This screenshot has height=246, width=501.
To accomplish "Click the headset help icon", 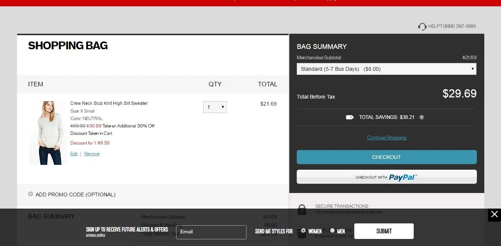I will pyautogui.click(x=422, y=27).
